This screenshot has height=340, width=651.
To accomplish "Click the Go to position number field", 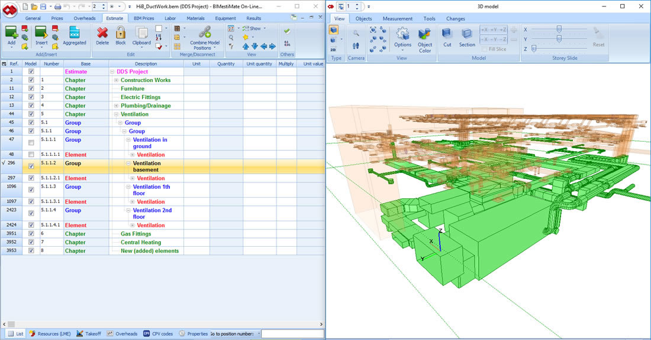I will tap(292, 334).
